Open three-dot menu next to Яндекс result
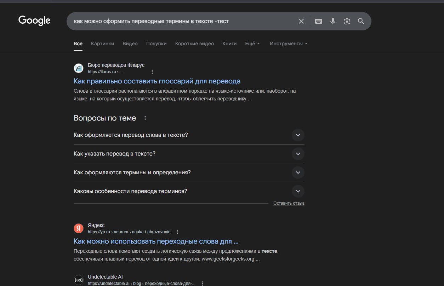 [x=177, y=232]
